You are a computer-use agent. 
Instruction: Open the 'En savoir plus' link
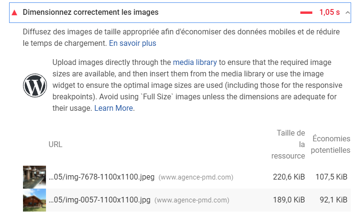tap(133, 43)
